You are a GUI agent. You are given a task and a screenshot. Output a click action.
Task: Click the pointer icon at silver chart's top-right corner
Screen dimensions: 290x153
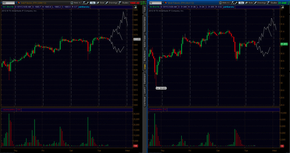(x=282, y=7)
